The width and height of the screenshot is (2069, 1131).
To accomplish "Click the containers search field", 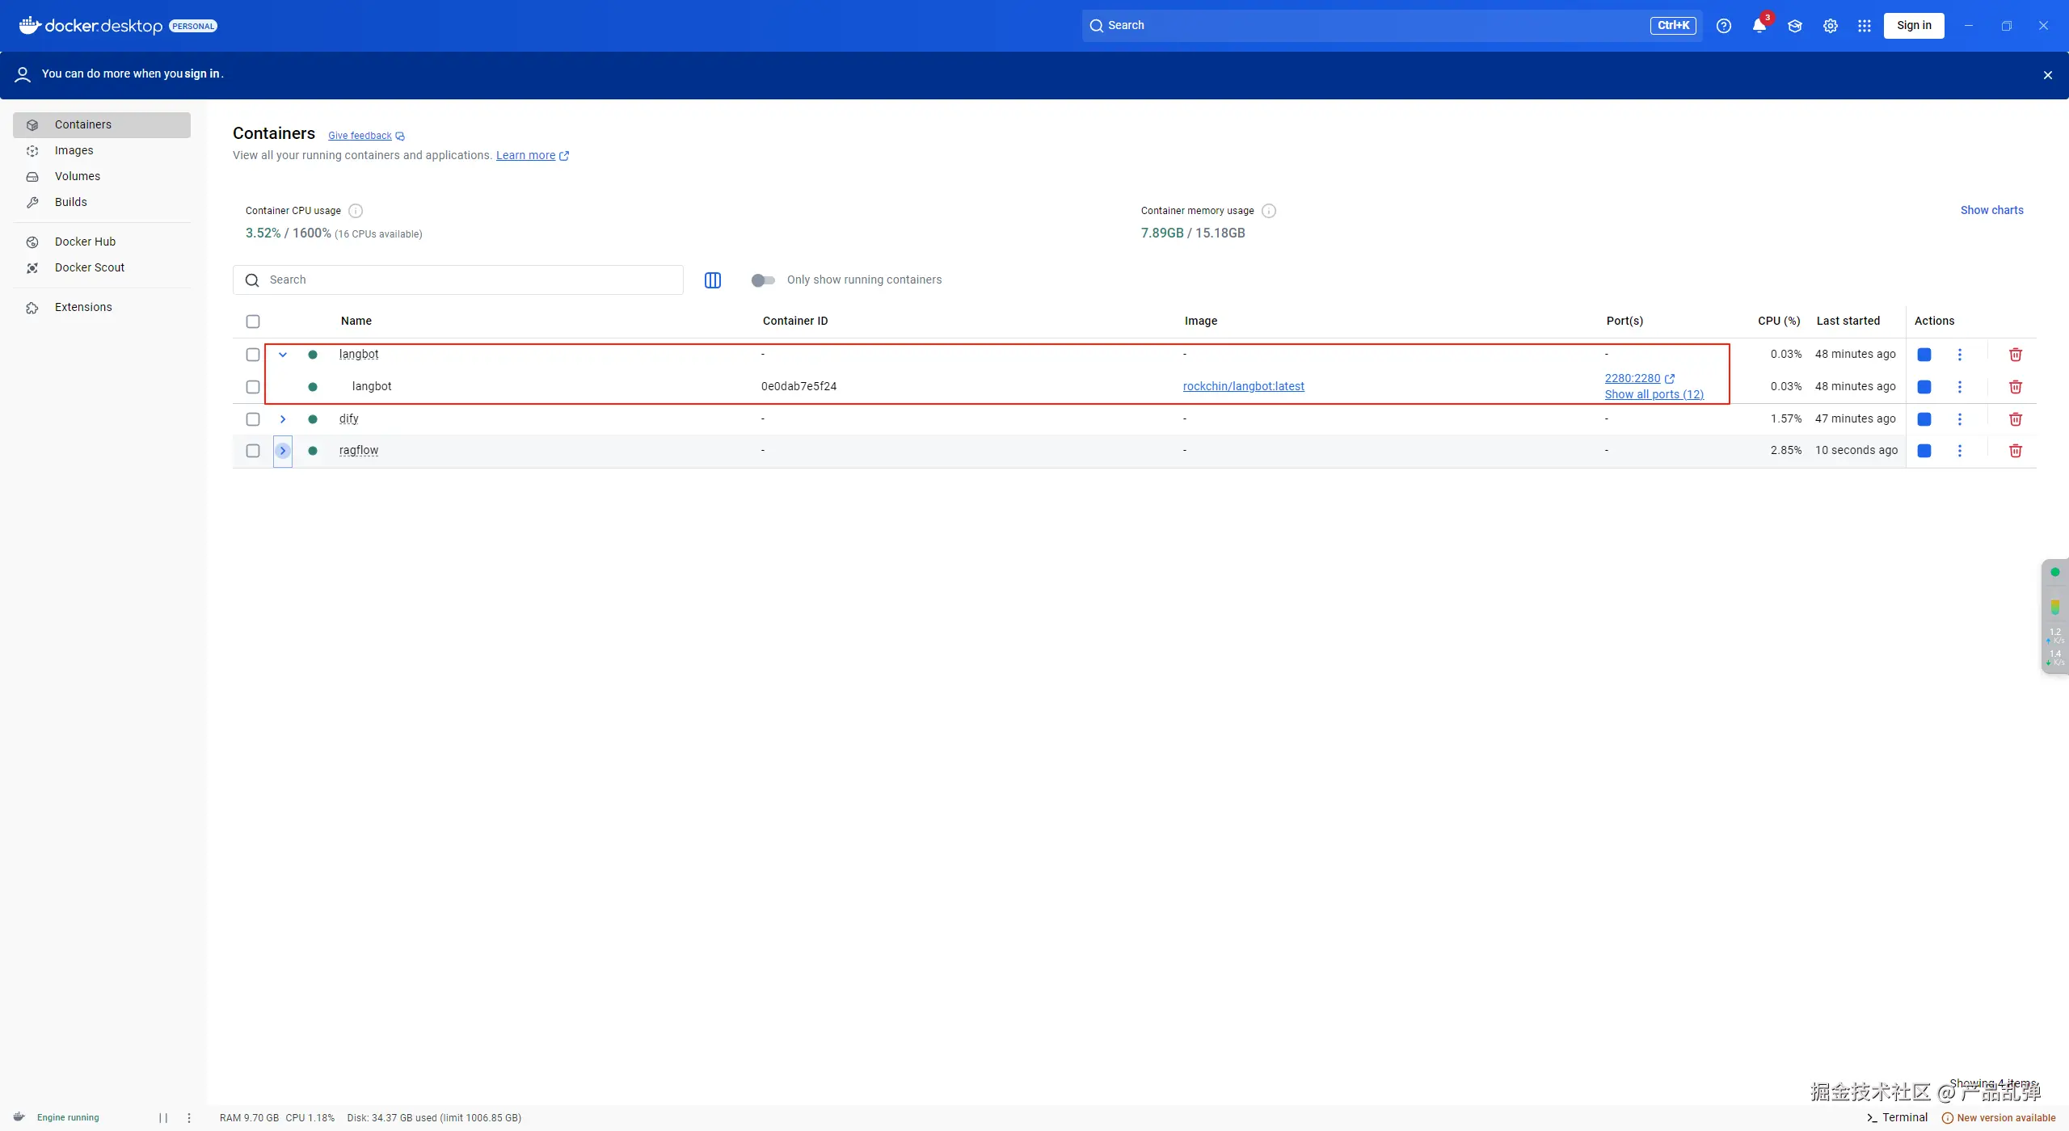I will pyautogui.click(x=469, y=280).
